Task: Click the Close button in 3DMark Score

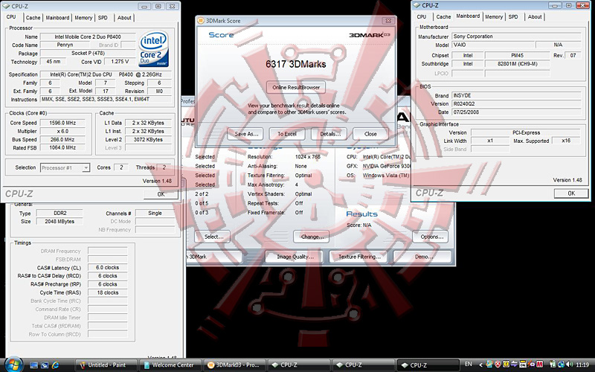Action: (370, 134)
